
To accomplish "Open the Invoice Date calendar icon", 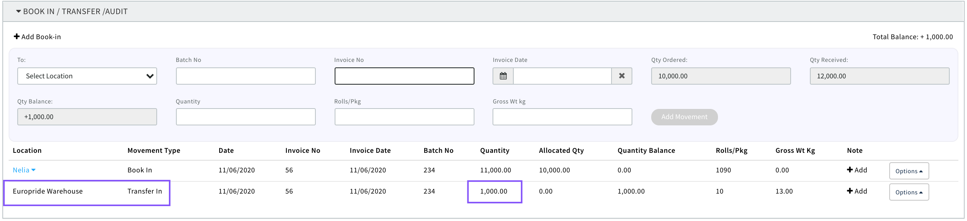I will tap(503, 76).
